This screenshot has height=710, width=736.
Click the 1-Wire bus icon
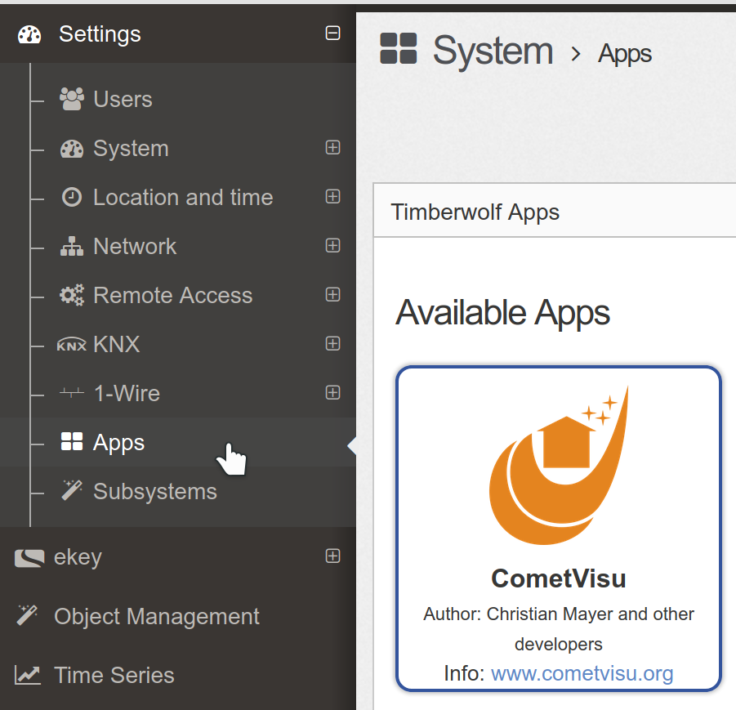(72, 392)
